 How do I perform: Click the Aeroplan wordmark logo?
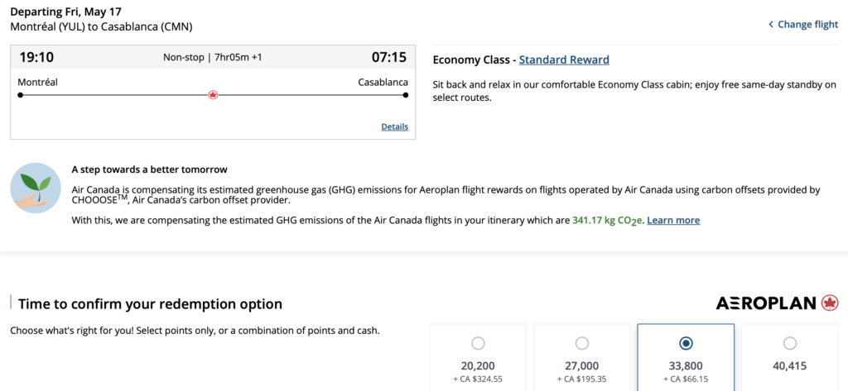[x=766, y=303]
